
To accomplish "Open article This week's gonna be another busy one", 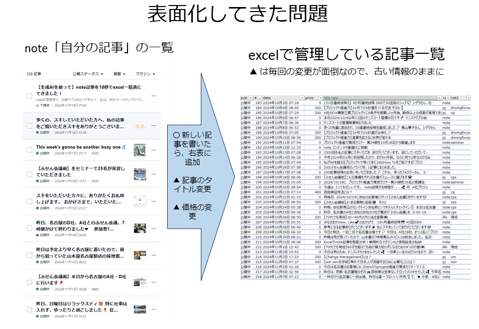I will tap(81, 147).
